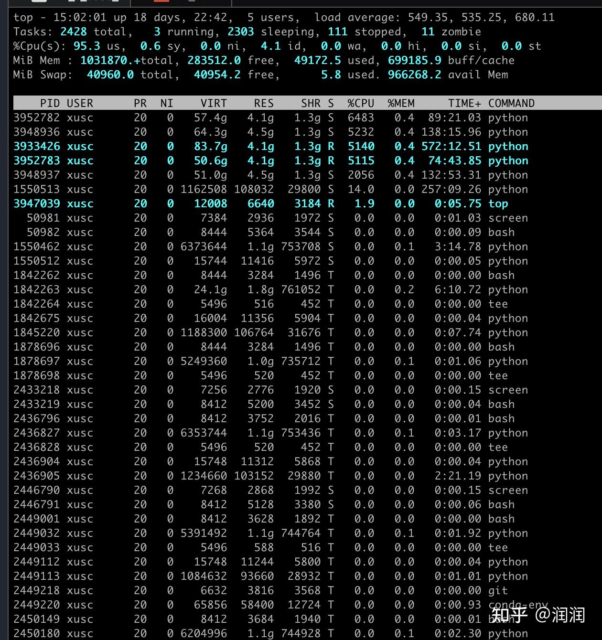602x640 pixels.
Task: Click the USER column header
Action: point(80,103)
